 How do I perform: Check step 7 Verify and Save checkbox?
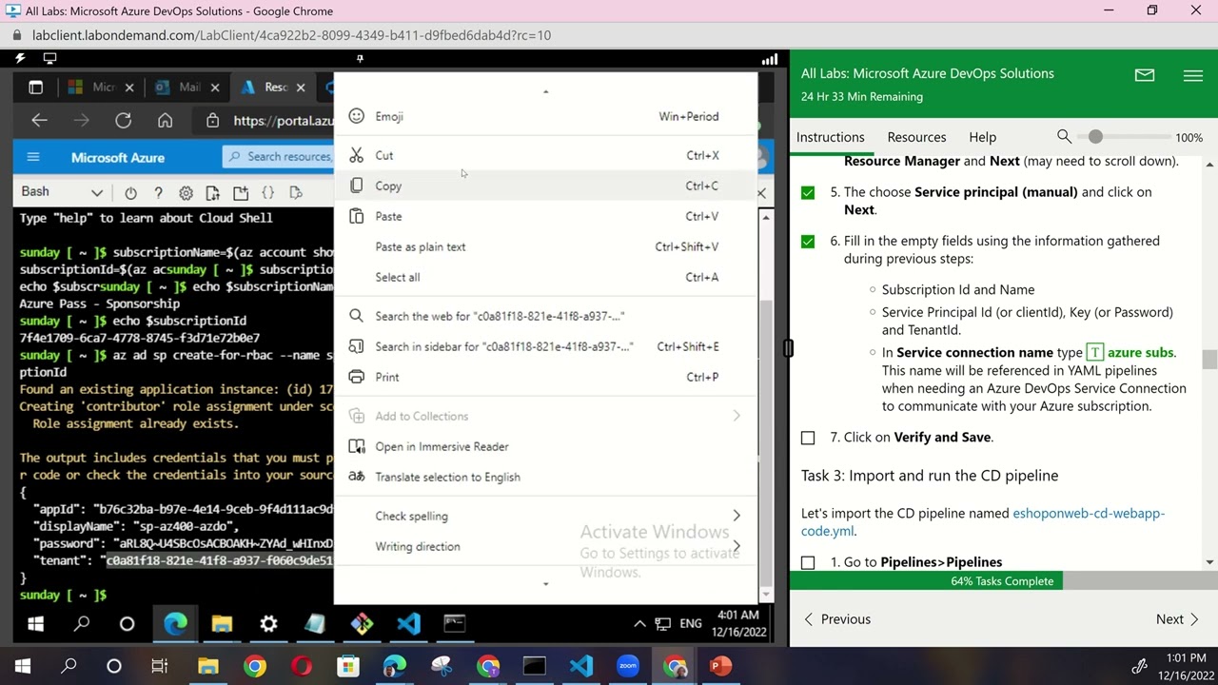[808, 438]
